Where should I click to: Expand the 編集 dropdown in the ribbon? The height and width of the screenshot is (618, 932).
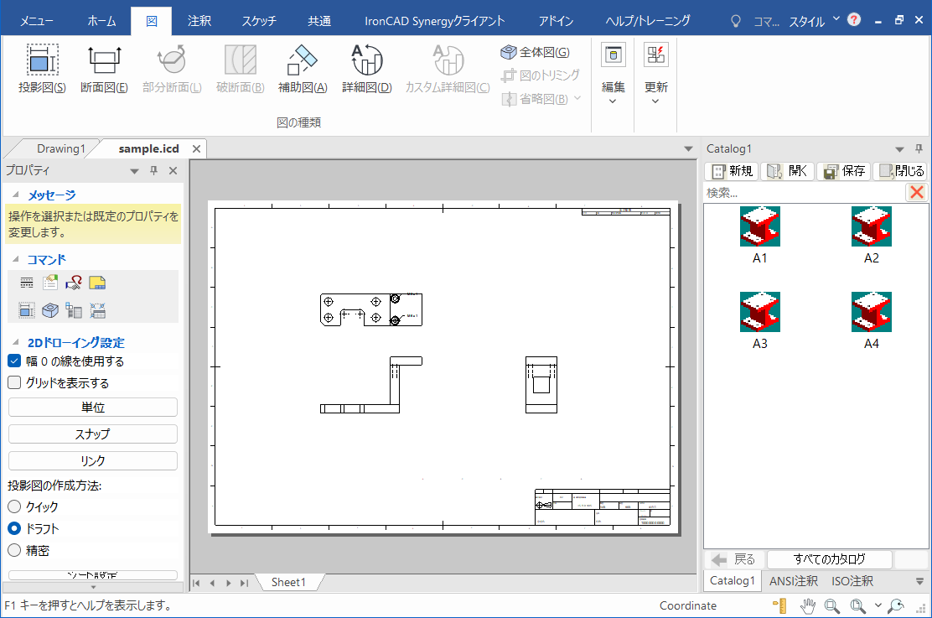coord(613,92)
